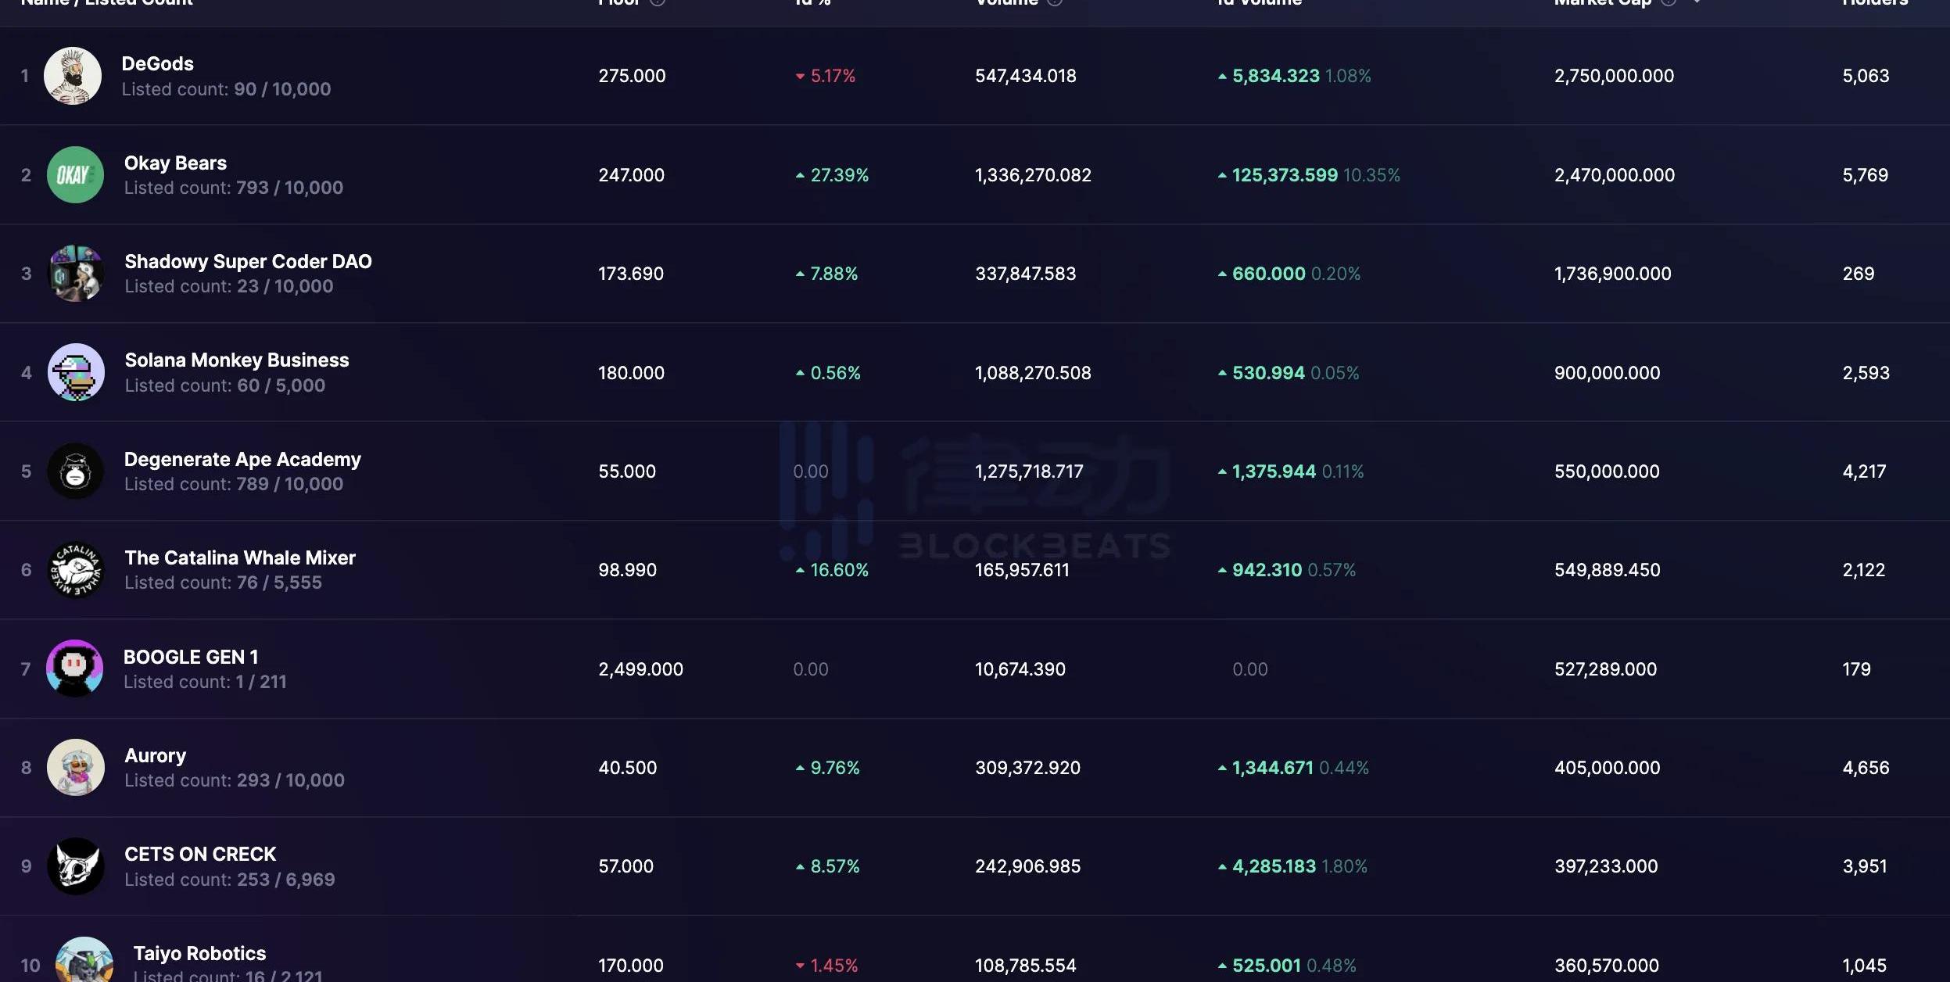Click the Shadowy Super Coder DAO avatar
The height and width of the screenshot is (982, 1950).
pos(76,274)
